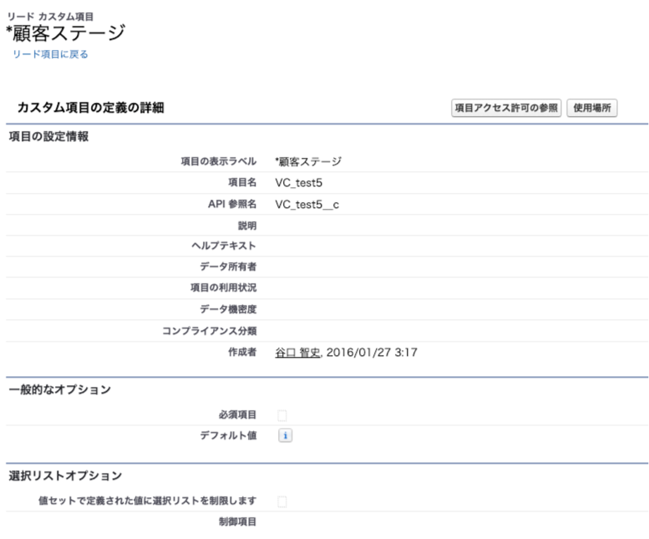Image resolution: width=649 pixels, height=539 pixels.
Task: Click the リード カスタム項目 breadcrumb text
Action: pos(51,16)
